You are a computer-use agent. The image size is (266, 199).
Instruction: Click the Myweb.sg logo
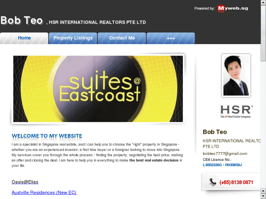pyautogui.click(x=232, y=8)
